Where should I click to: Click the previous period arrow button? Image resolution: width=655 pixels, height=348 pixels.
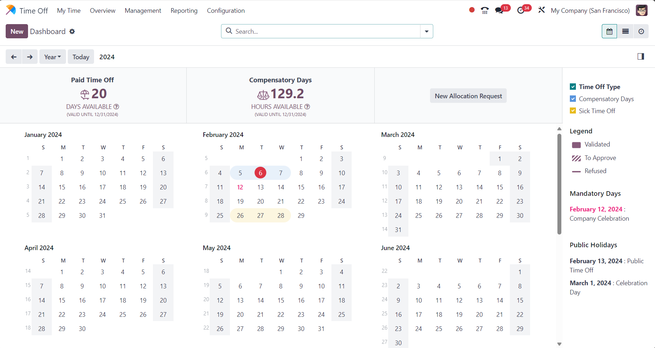click(x=14, y=57)
